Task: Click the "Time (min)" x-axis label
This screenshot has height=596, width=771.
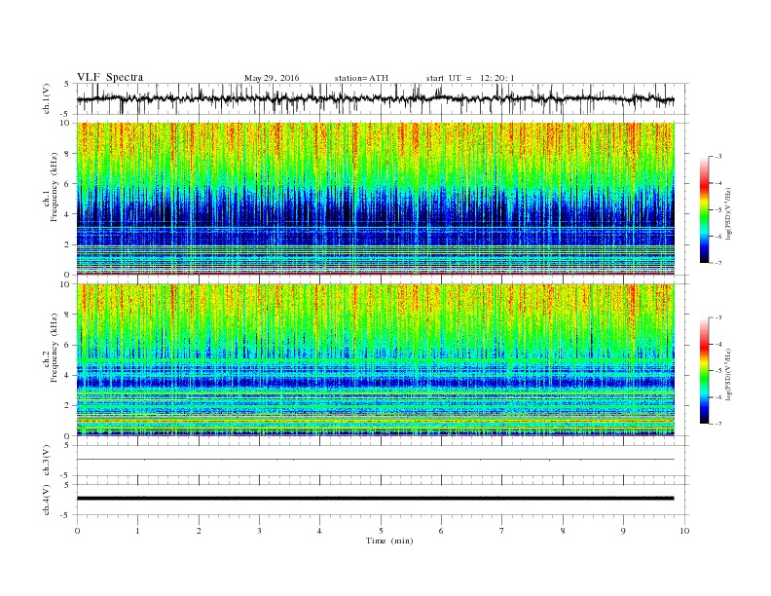Action: click(x=389, y=540)
